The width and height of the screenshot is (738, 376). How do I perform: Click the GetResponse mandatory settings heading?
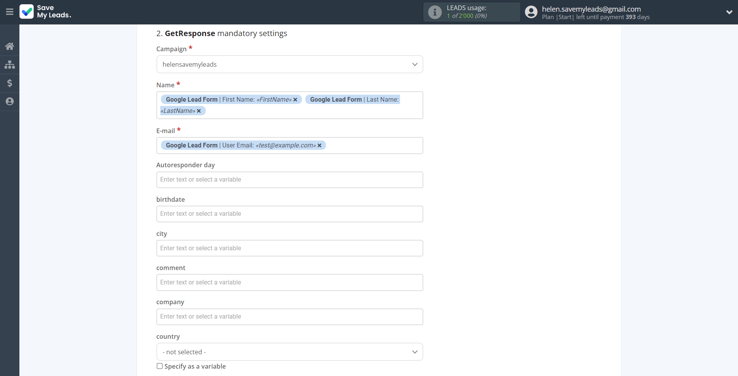[222, 33]
